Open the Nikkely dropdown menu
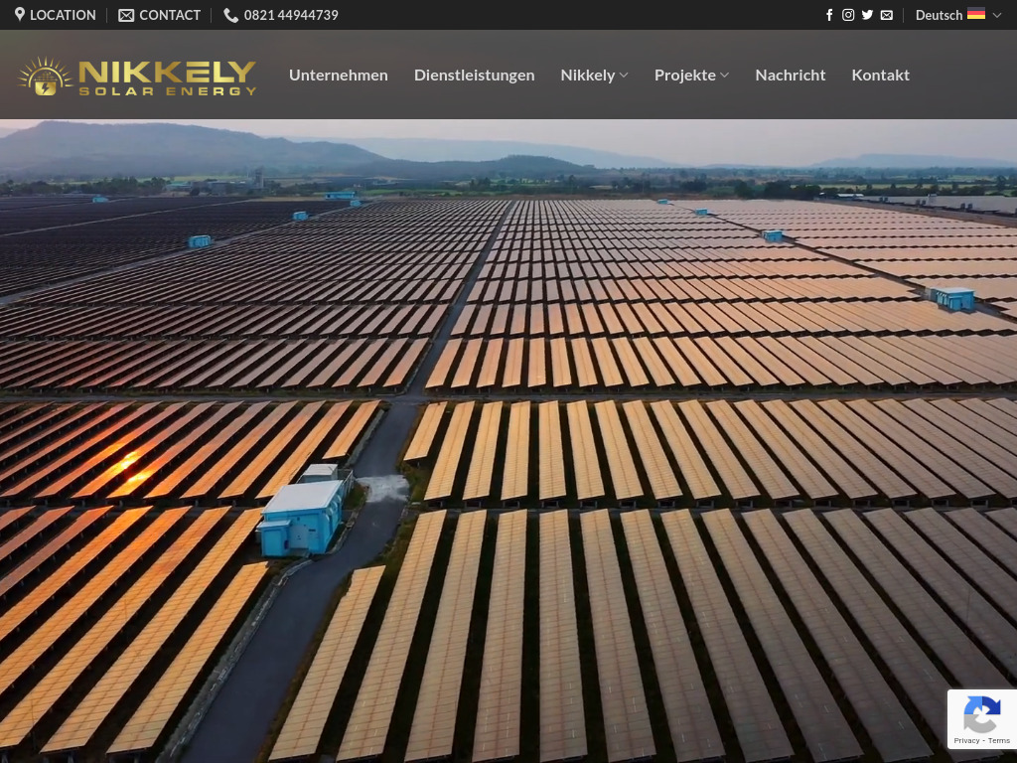1017x763 pixels. pyautogui.click(x=594, y=75)
